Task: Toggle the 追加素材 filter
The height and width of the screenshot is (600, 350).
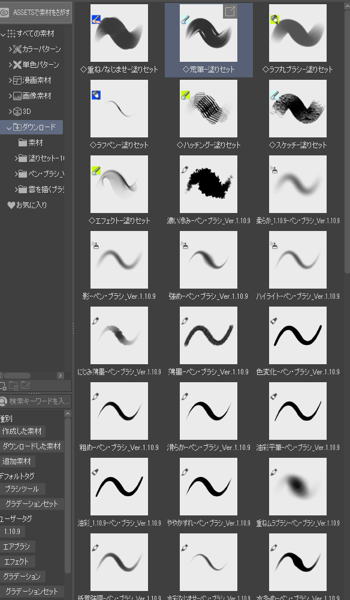Action: (x=17, y=461)
